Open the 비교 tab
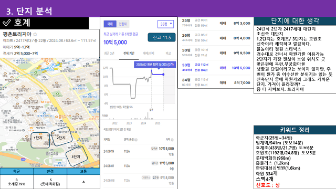The image size is (336, 189). pos(168,54)
